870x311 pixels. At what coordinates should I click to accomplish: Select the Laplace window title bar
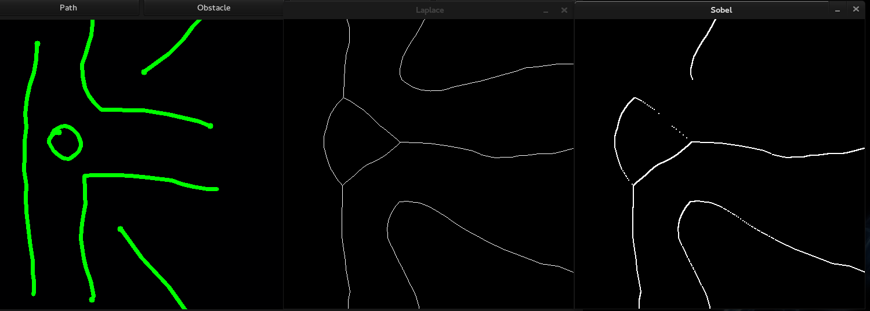(x=429, y=10)
